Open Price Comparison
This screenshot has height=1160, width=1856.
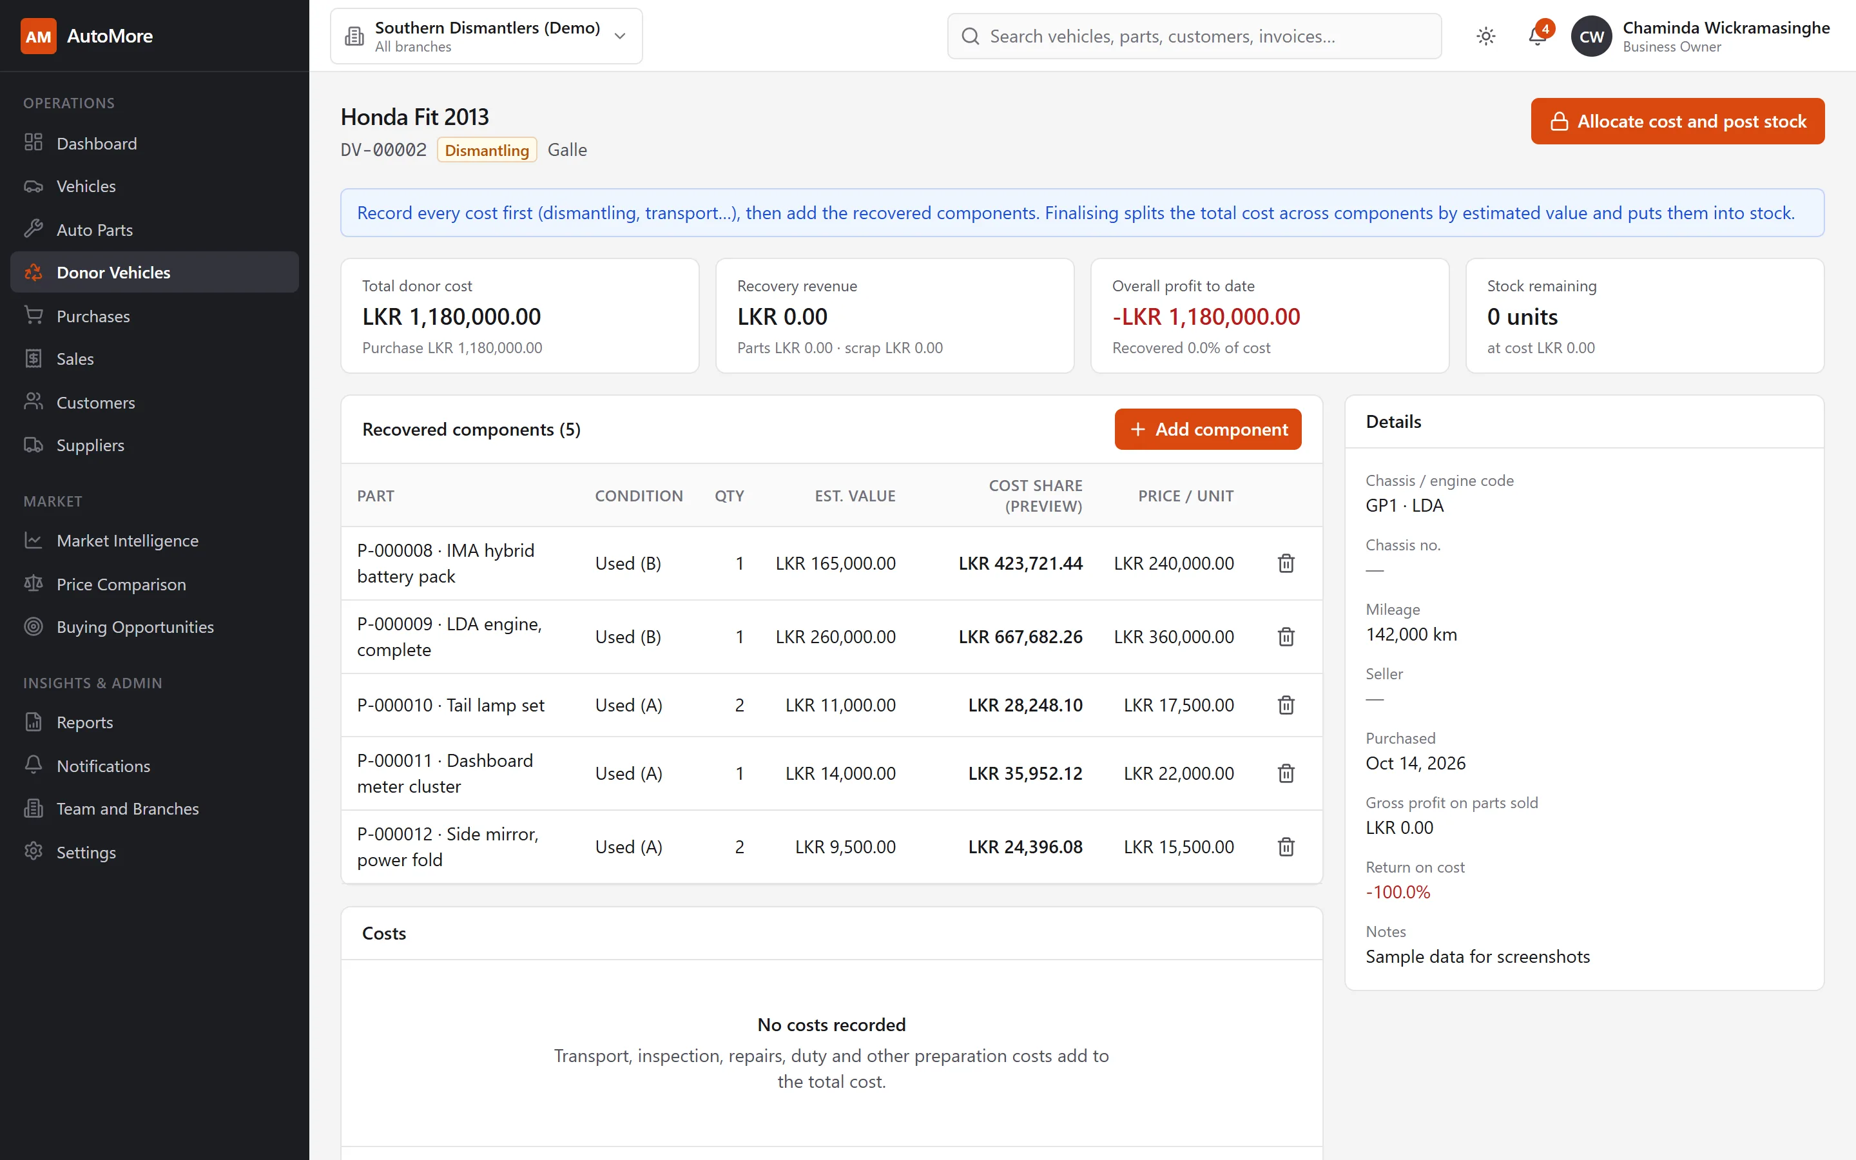[154, 584]
